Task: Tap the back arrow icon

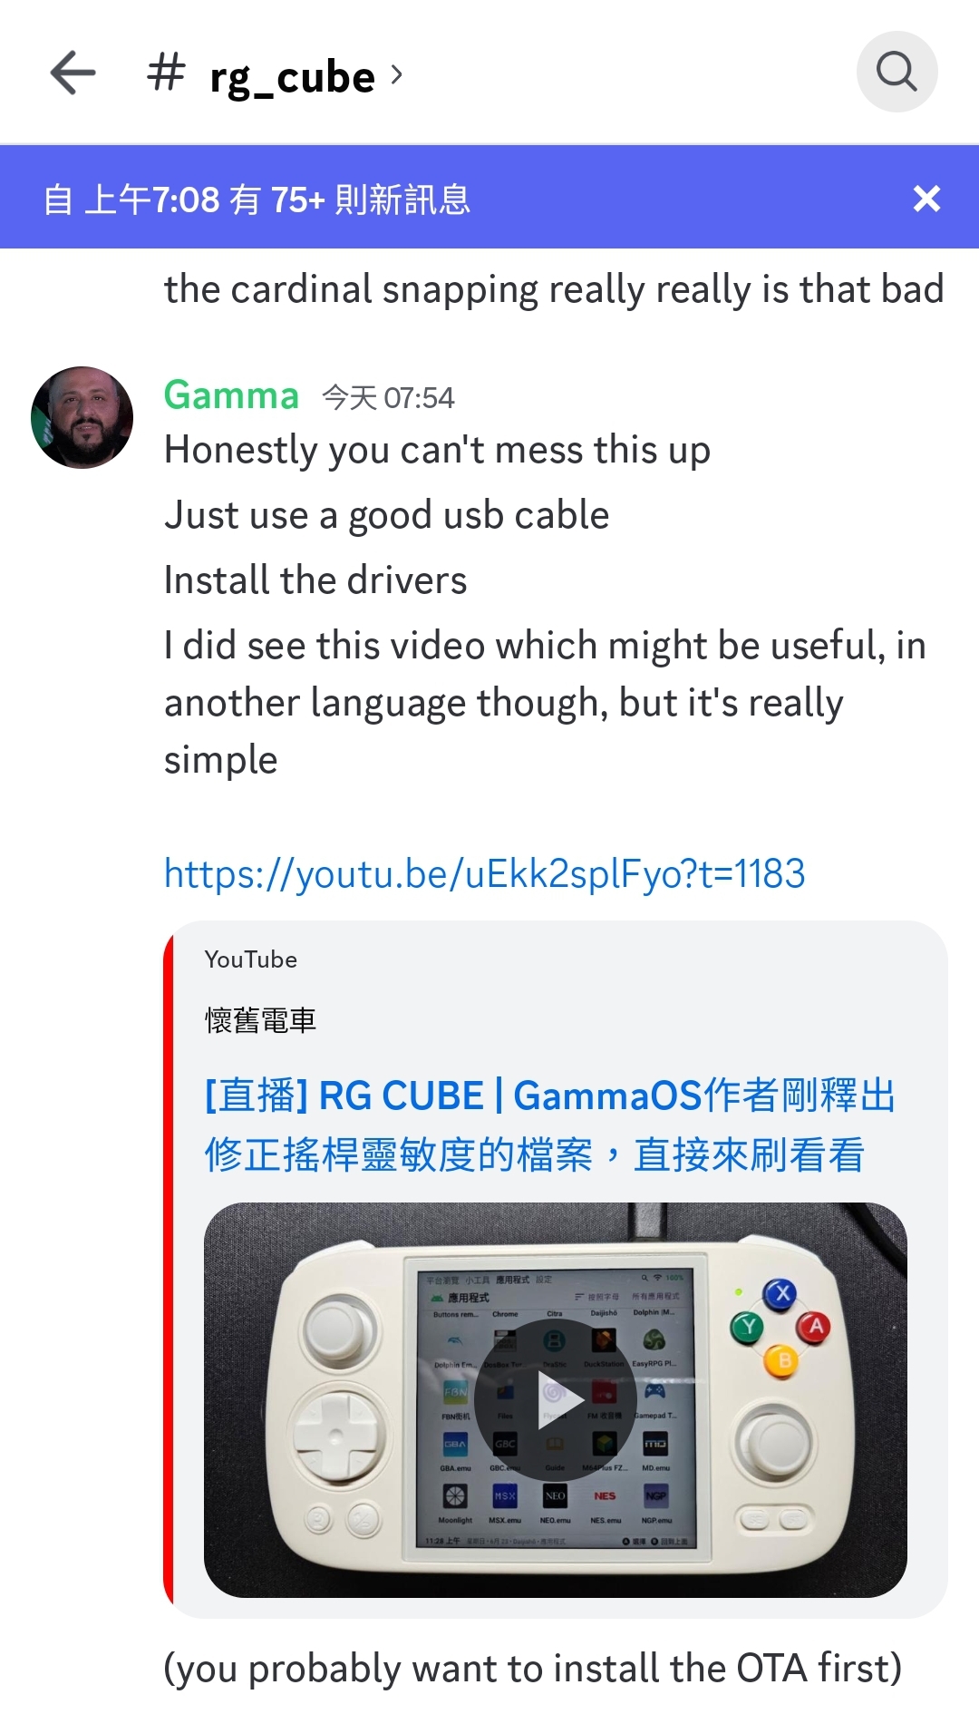Action: 73,73
